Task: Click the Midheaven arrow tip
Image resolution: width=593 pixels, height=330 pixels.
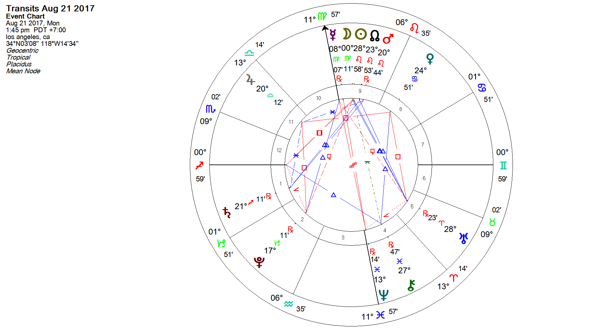Action: [325, 28]
